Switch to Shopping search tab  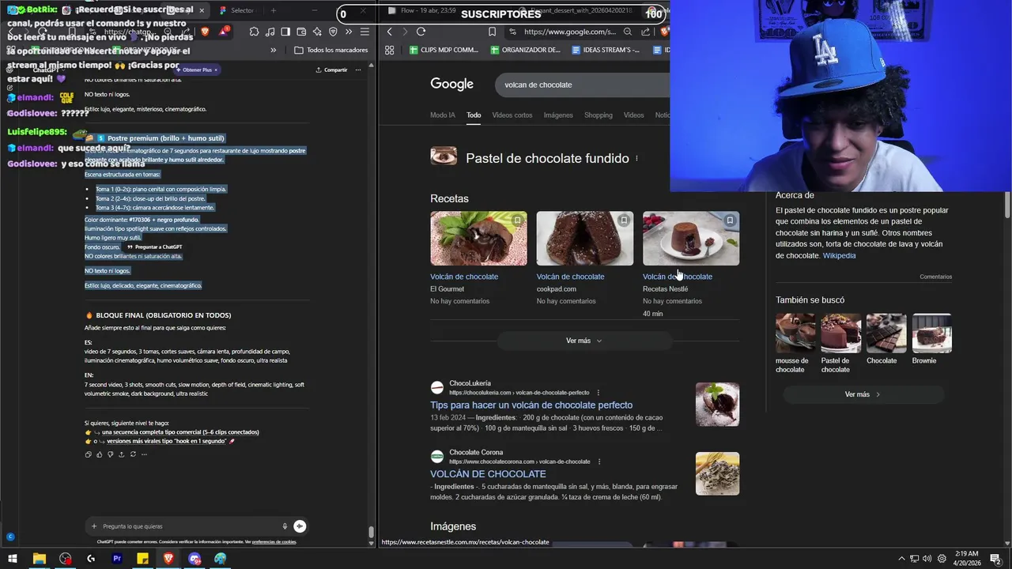(x=599, y=115)
